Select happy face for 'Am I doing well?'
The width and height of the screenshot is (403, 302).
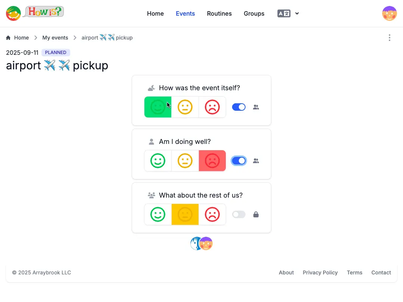158,161
